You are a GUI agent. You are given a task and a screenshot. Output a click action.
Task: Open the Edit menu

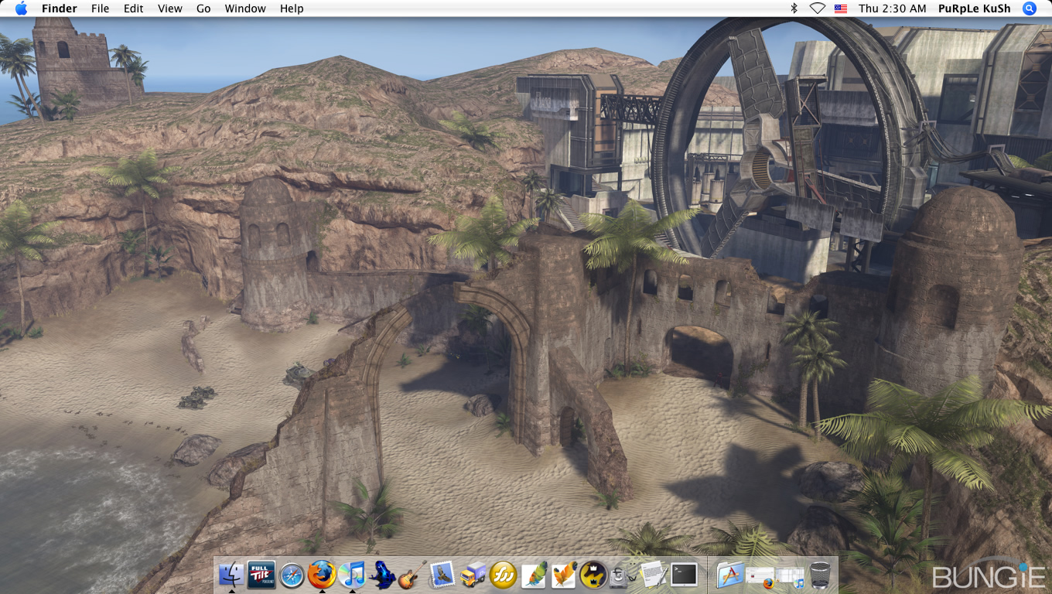(x=133, y=9)
